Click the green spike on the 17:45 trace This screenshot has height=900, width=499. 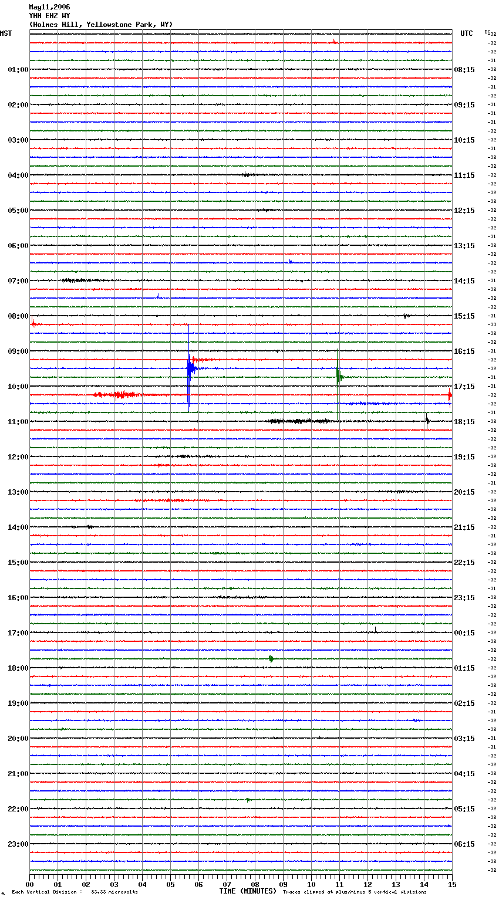tap(271, 659)
